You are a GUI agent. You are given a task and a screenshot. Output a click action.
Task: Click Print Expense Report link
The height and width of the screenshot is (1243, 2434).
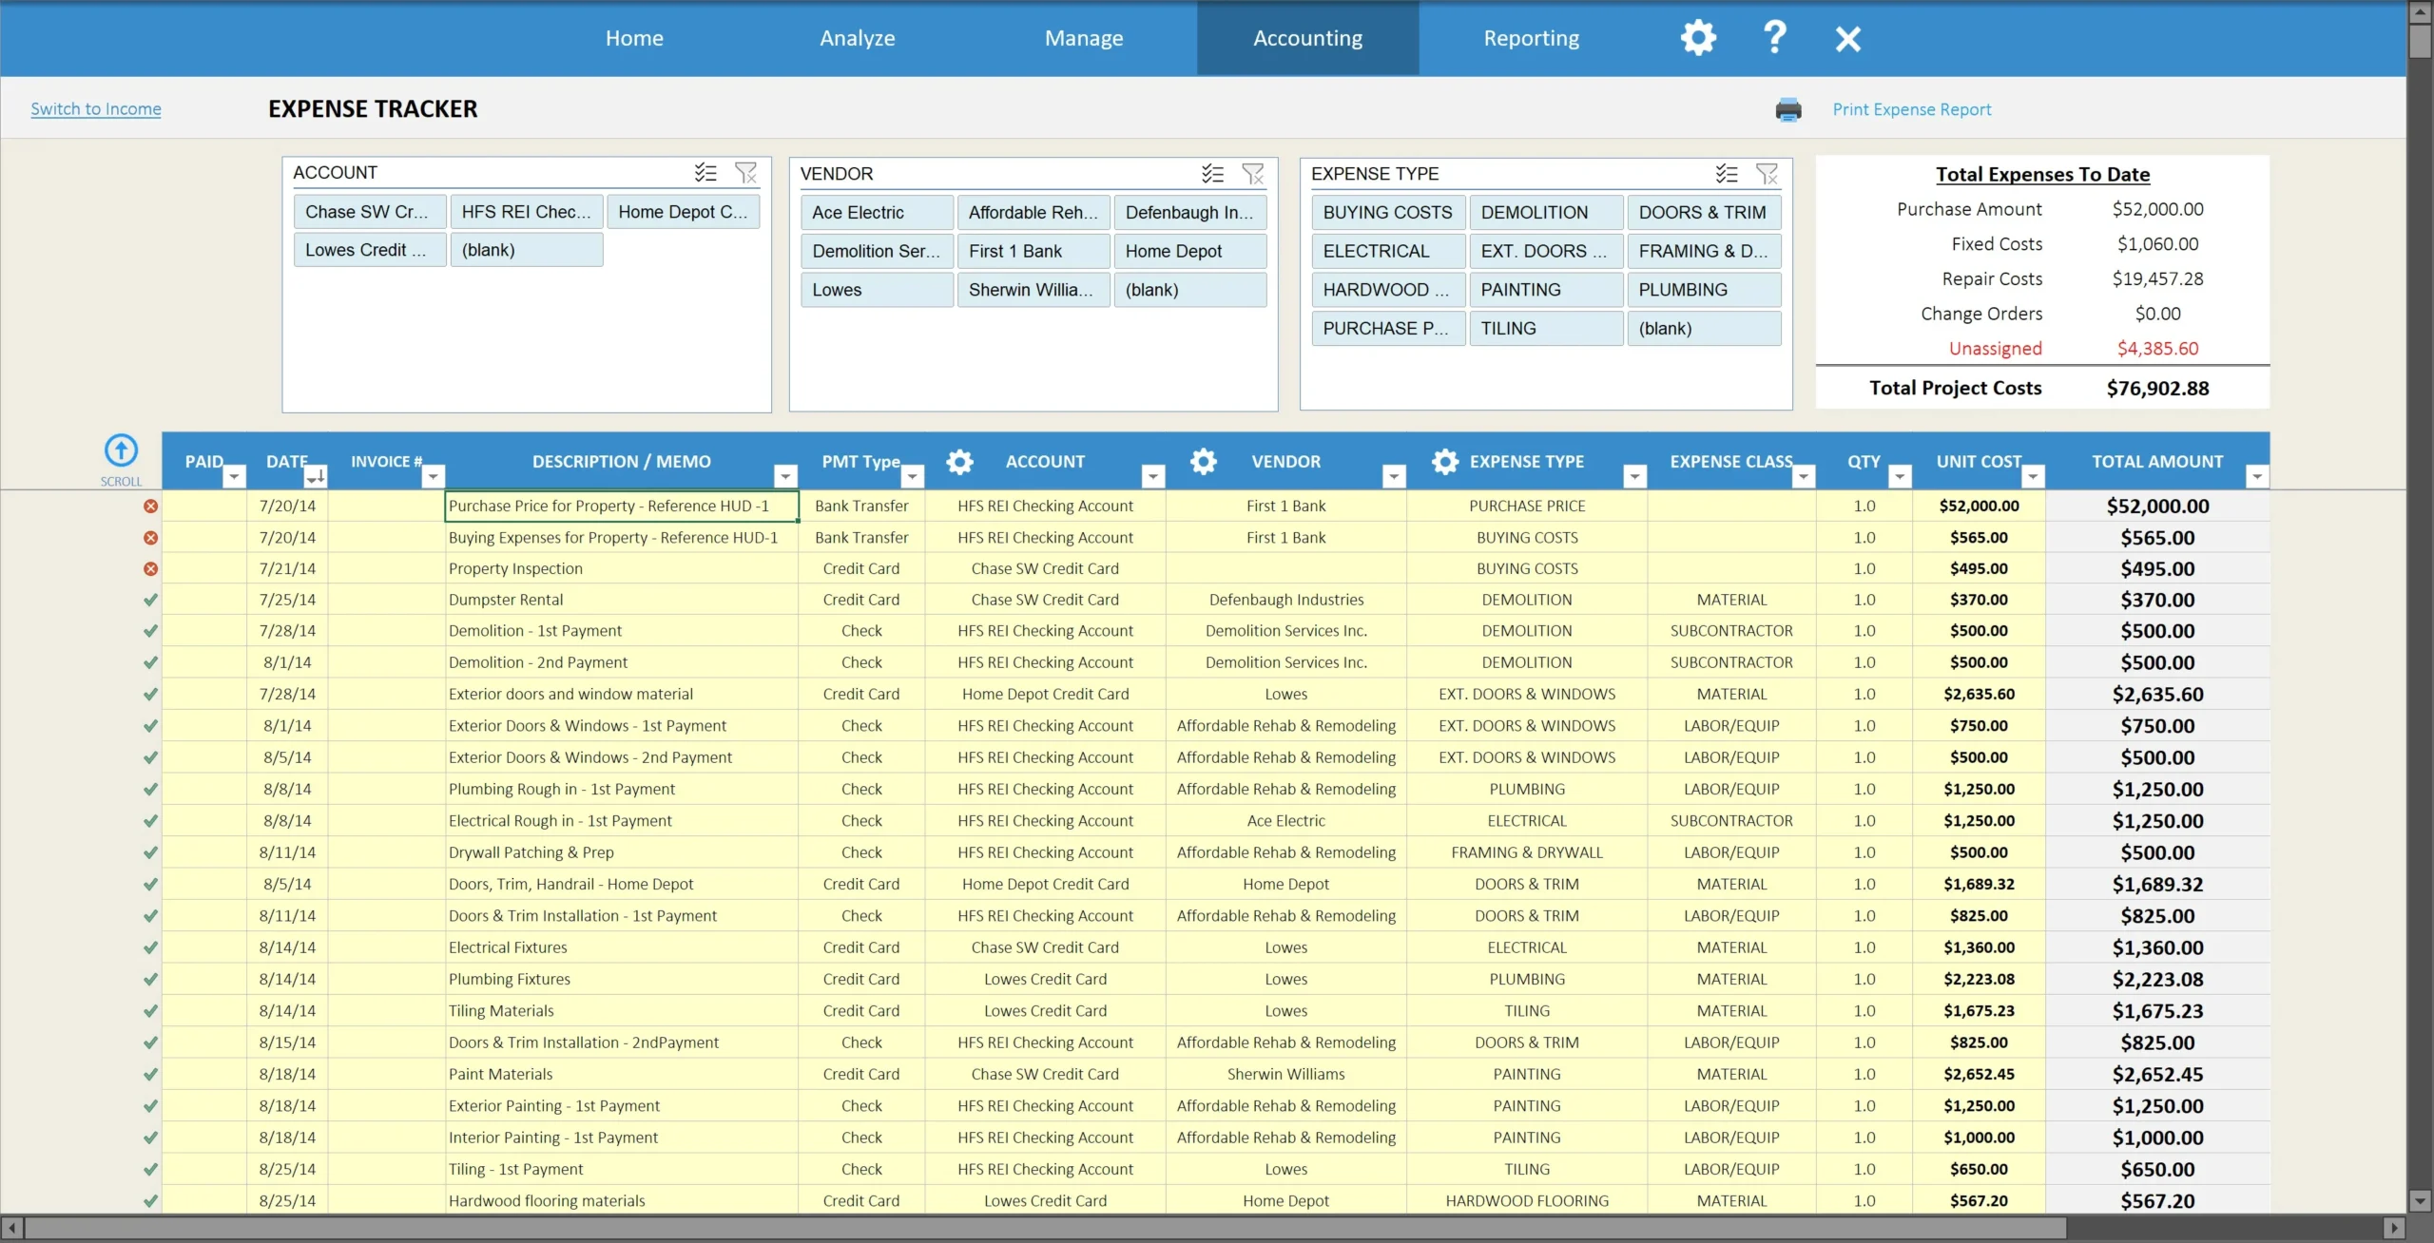pyautogui.click(x=1912, y=109)
